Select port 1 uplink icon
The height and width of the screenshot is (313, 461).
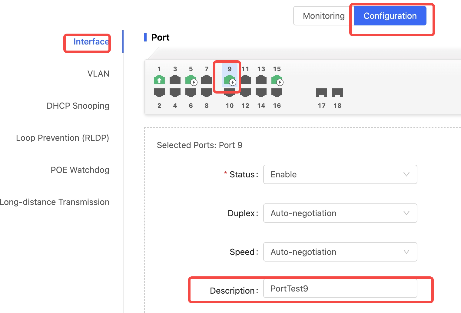click(159, 80)
